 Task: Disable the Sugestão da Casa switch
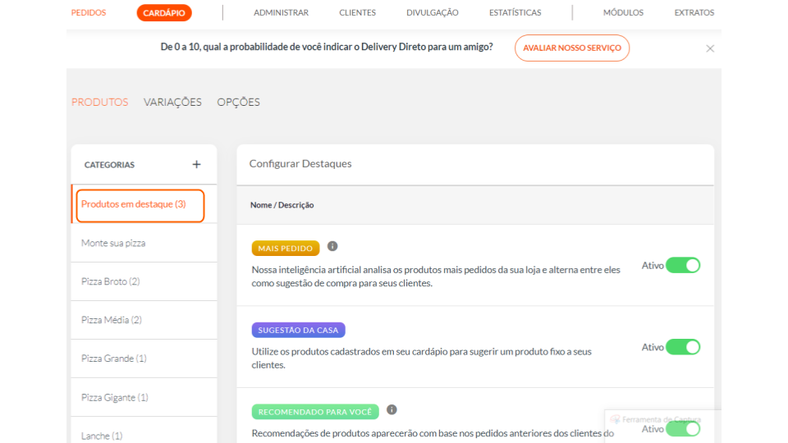[x=683, y=347]
